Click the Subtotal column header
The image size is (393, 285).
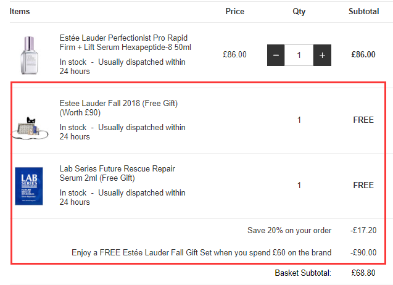tap(363, 11)
